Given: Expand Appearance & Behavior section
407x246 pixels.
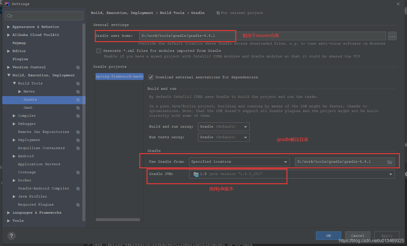Looking at the screenshot, I should click(9, 27).
